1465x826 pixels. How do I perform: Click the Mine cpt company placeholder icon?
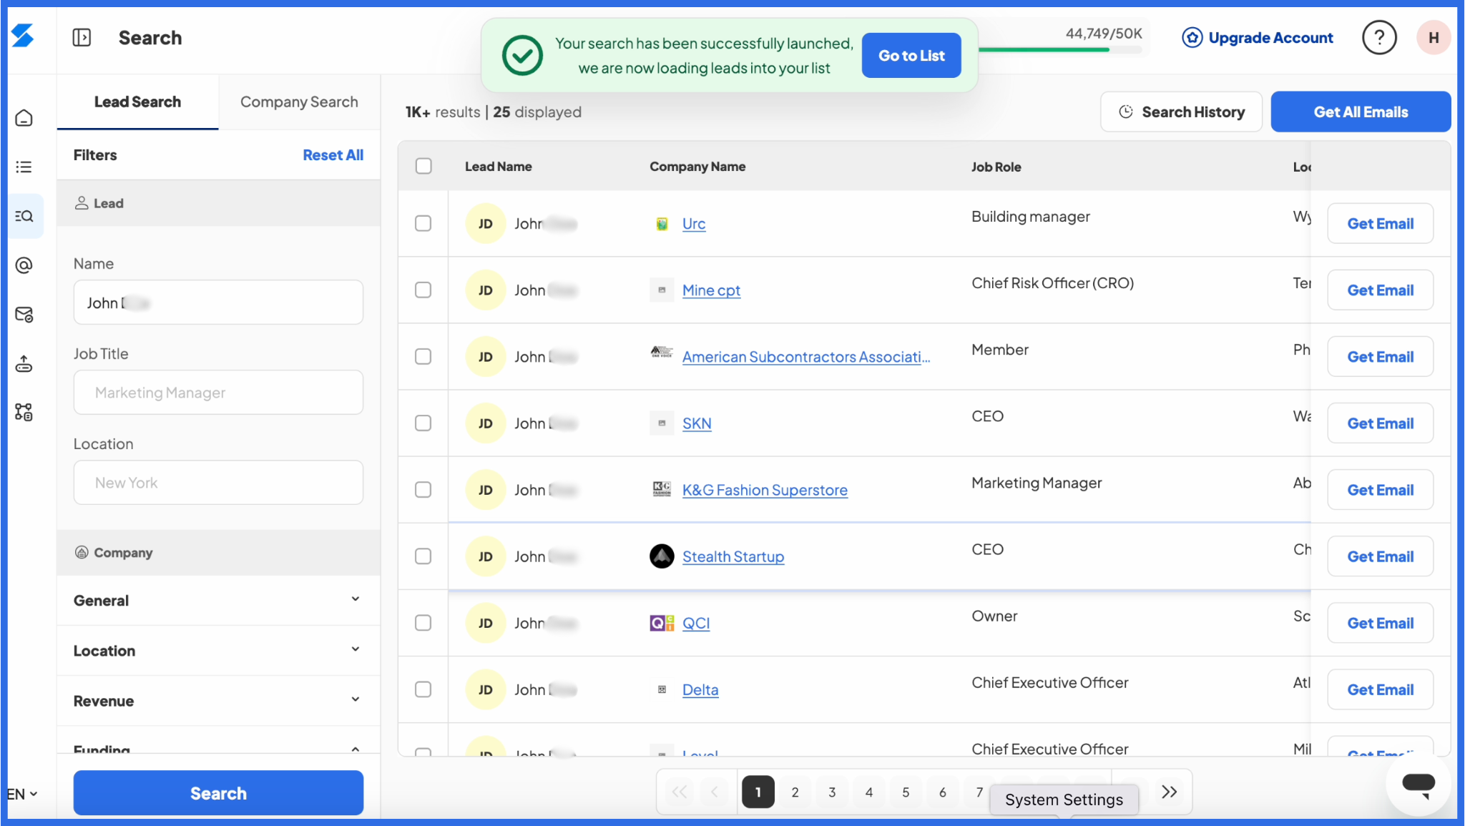(662, 290)
